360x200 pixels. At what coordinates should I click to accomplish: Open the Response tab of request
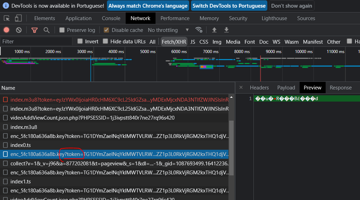[341, 88]
